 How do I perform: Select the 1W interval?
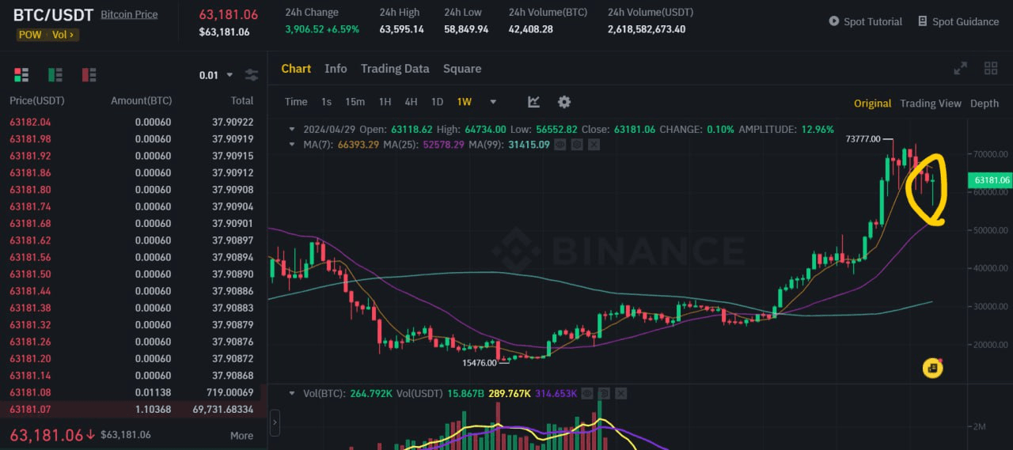465,102
